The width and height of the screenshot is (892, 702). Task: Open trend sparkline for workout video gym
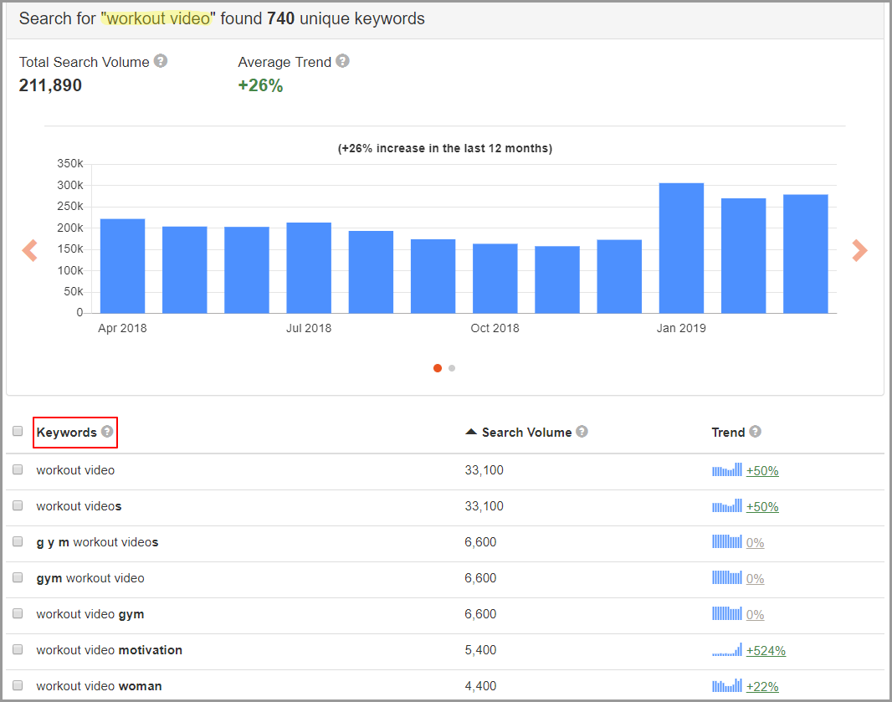coord(727,613)
